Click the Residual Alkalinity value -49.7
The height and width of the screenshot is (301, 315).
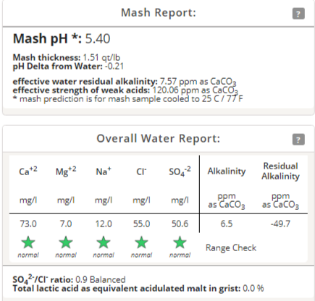click(280, 224)
